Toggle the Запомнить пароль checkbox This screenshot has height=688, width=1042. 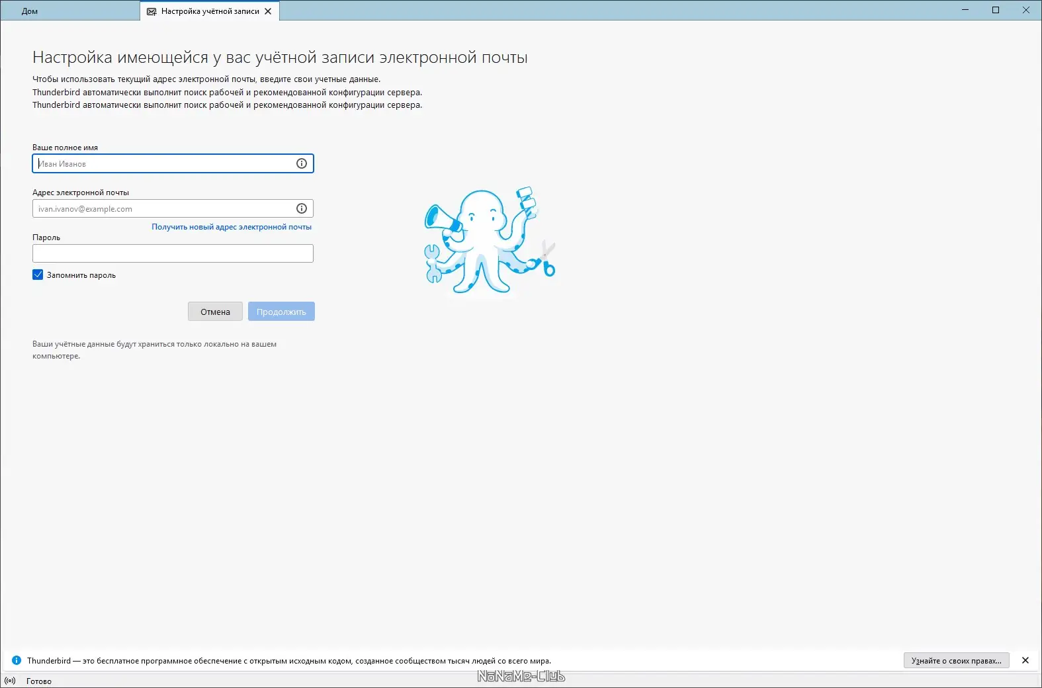pyautogui.click(x=38, y=275)
